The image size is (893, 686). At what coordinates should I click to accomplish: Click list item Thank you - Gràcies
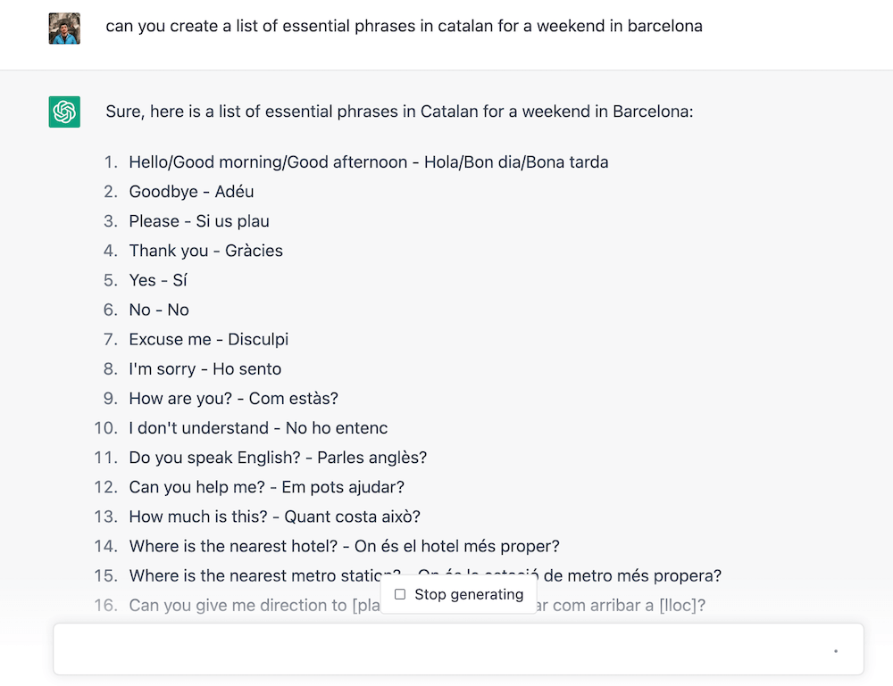click(x=205, y=251)
